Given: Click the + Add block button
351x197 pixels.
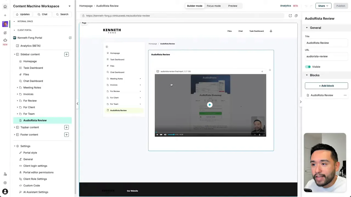Looking at the screenshot, I should (326, 86).
